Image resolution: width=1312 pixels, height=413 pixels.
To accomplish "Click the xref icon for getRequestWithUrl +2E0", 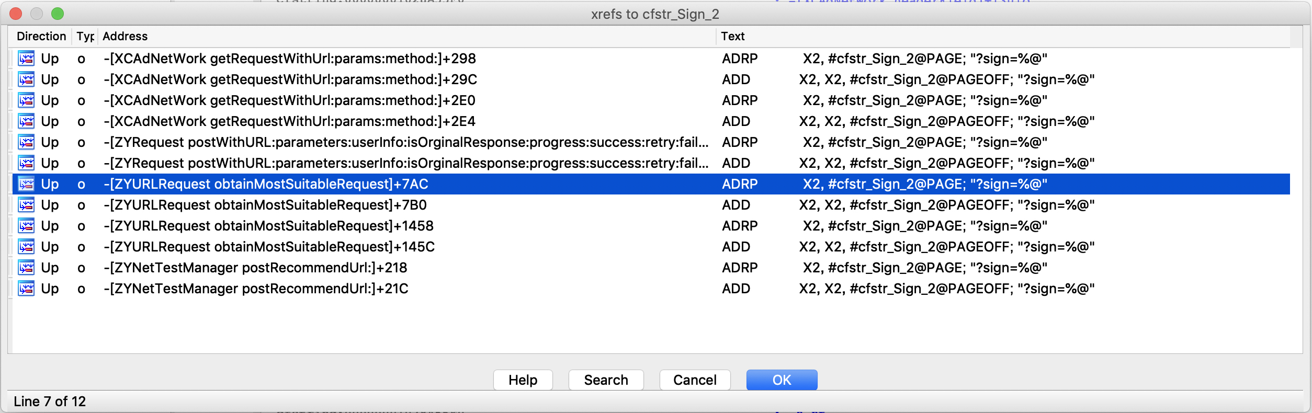I will 26,100.
